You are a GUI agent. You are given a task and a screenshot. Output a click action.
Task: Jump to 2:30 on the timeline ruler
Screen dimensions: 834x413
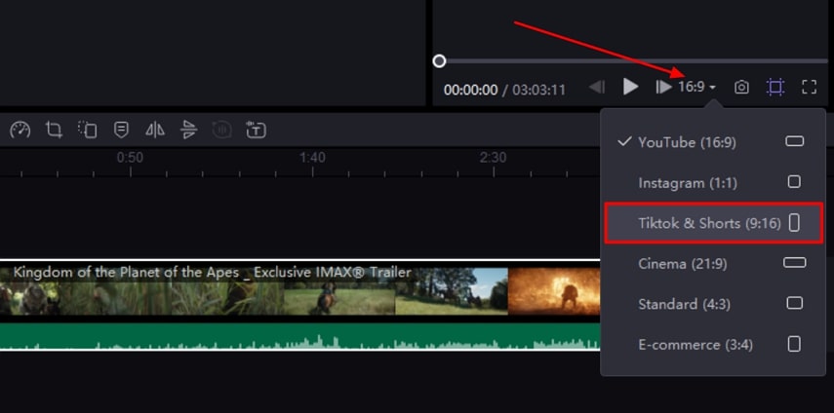pyautogui.click(x=493, y=158)
